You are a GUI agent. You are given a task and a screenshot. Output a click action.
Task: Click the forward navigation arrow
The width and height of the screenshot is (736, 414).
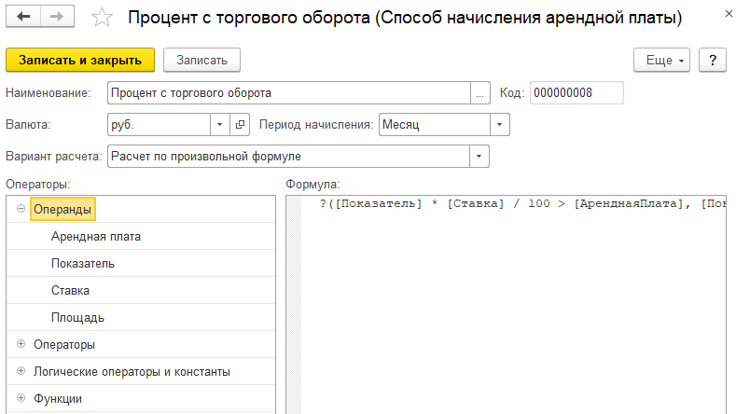[56, 18]
